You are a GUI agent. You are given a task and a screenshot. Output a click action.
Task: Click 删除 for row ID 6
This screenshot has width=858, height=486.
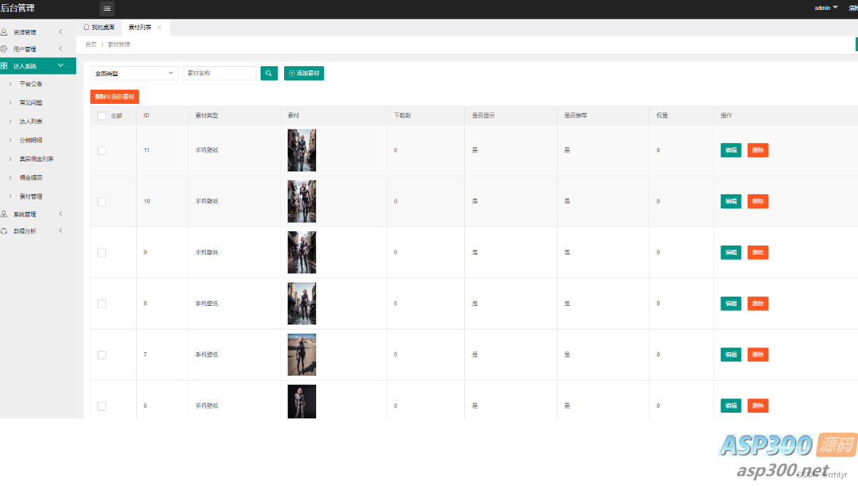click(x=758, y=406)
